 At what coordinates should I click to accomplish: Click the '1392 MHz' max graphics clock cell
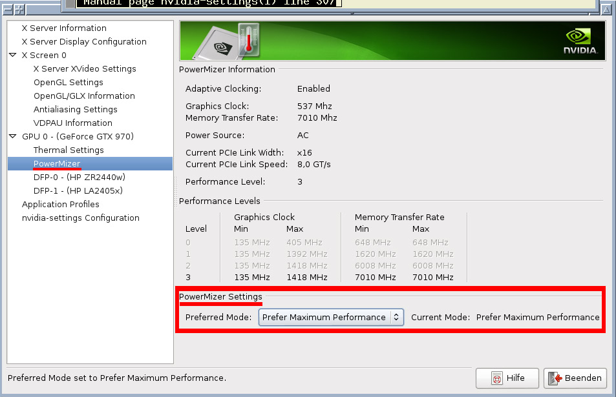307,254
